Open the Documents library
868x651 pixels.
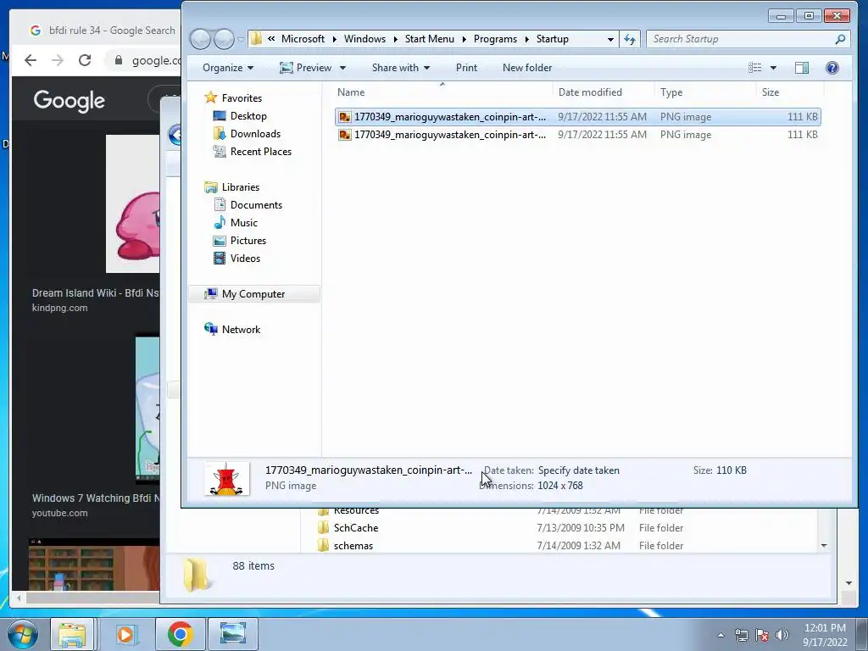point(256,205)
